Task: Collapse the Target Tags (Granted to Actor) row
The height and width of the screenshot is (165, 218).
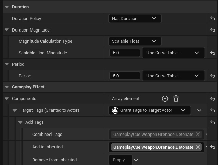Action: pyautogui.click(x=15, y=110)
